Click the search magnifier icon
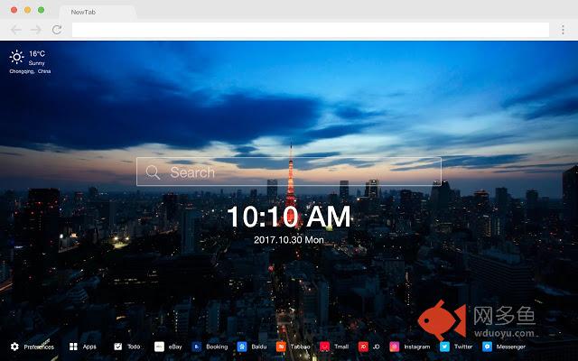The image size is (578, 361). tap(153, 172)
